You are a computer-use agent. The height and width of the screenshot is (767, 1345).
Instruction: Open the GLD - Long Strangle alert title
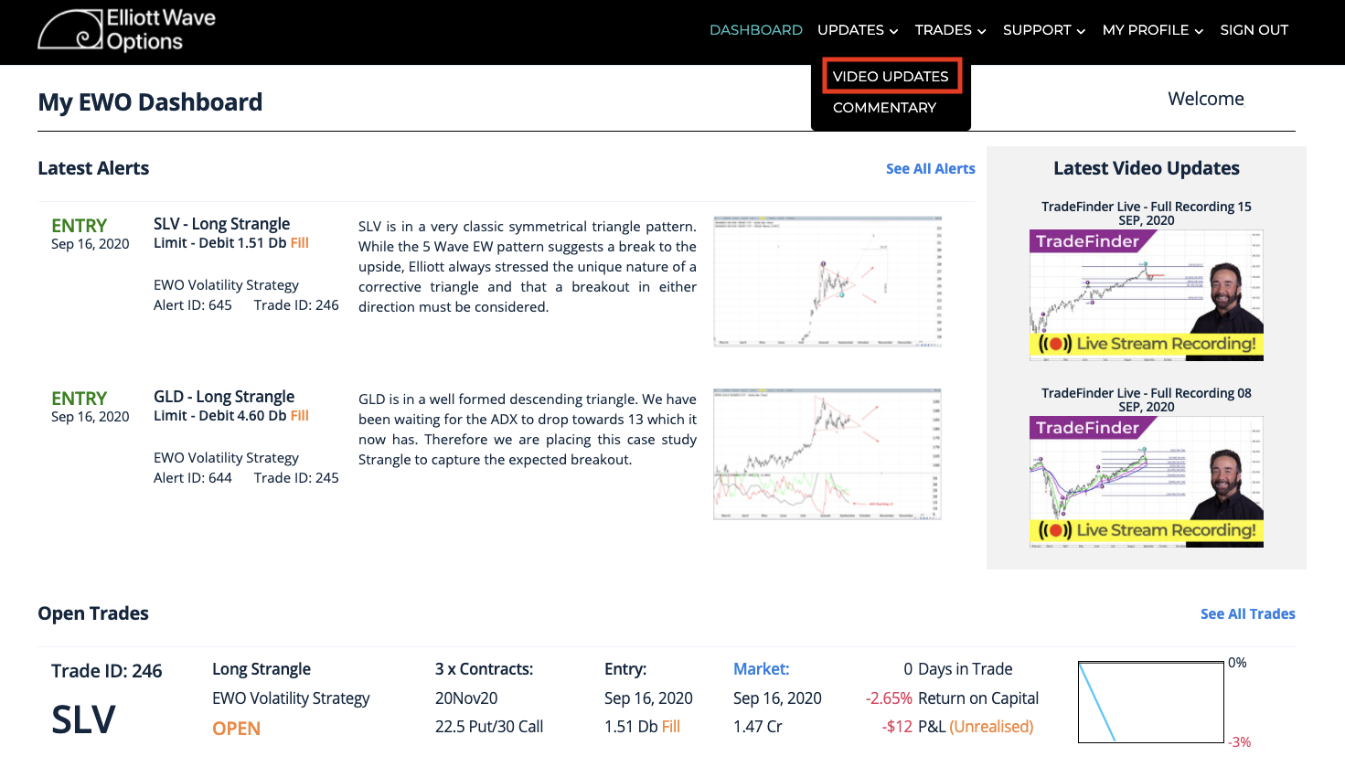pos(224,397)
